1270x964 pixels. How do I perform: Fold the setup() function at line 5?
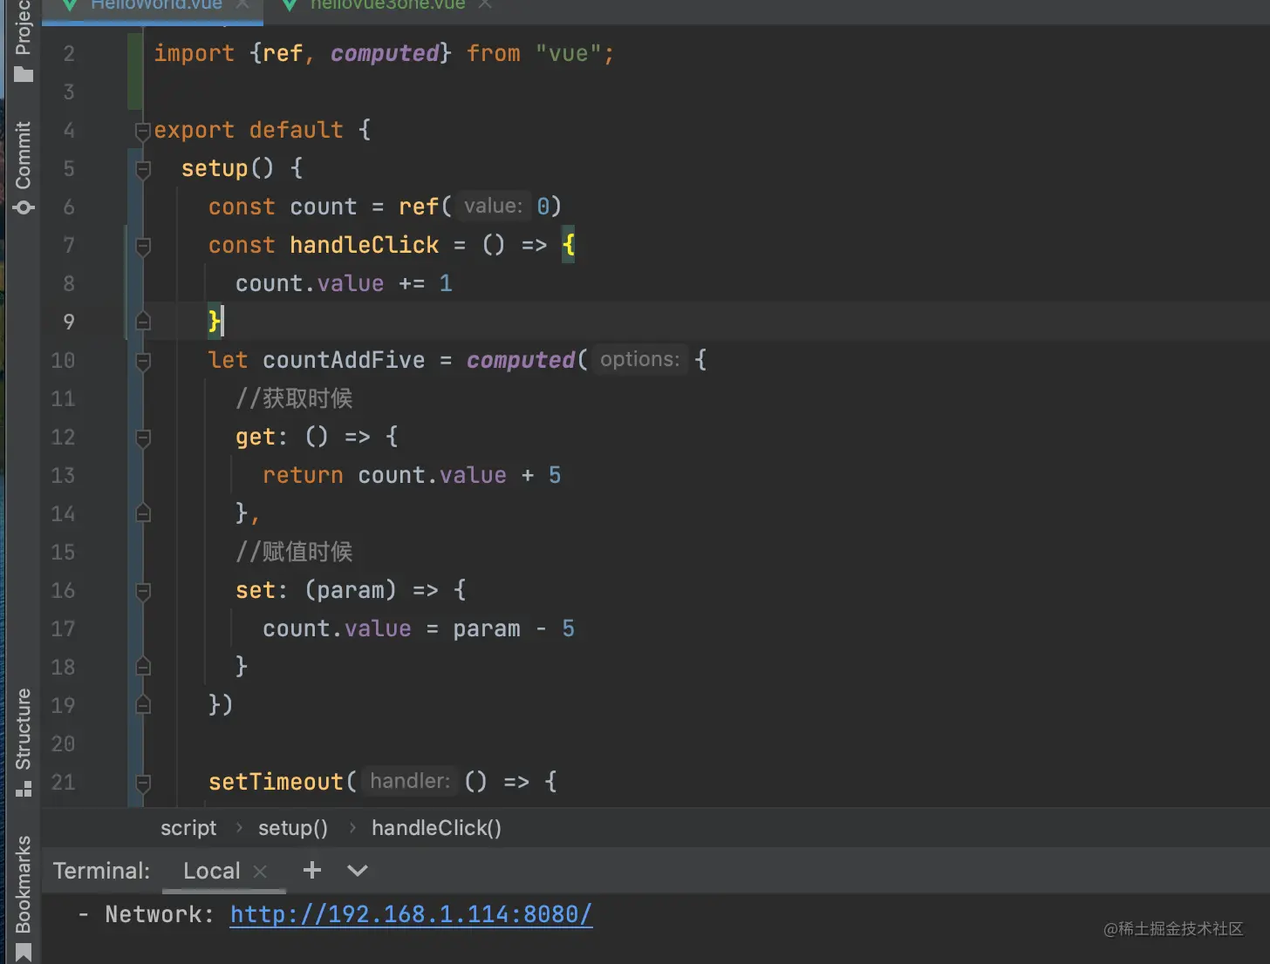click(x=143, y=169)
